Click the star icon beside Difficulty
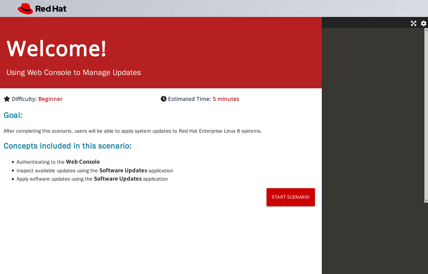The height and width of the screenshot is (274, 428). click(7, 99)
